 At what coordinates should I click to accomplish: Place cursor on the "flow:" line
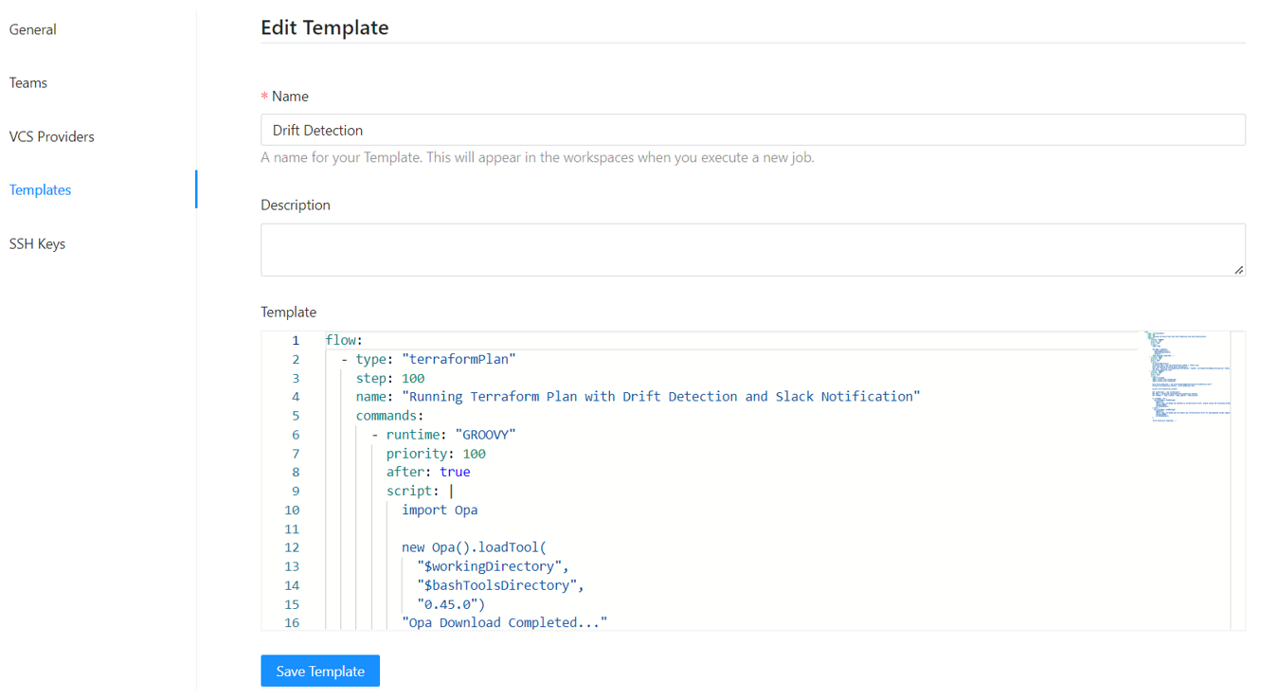click(345, 340)
